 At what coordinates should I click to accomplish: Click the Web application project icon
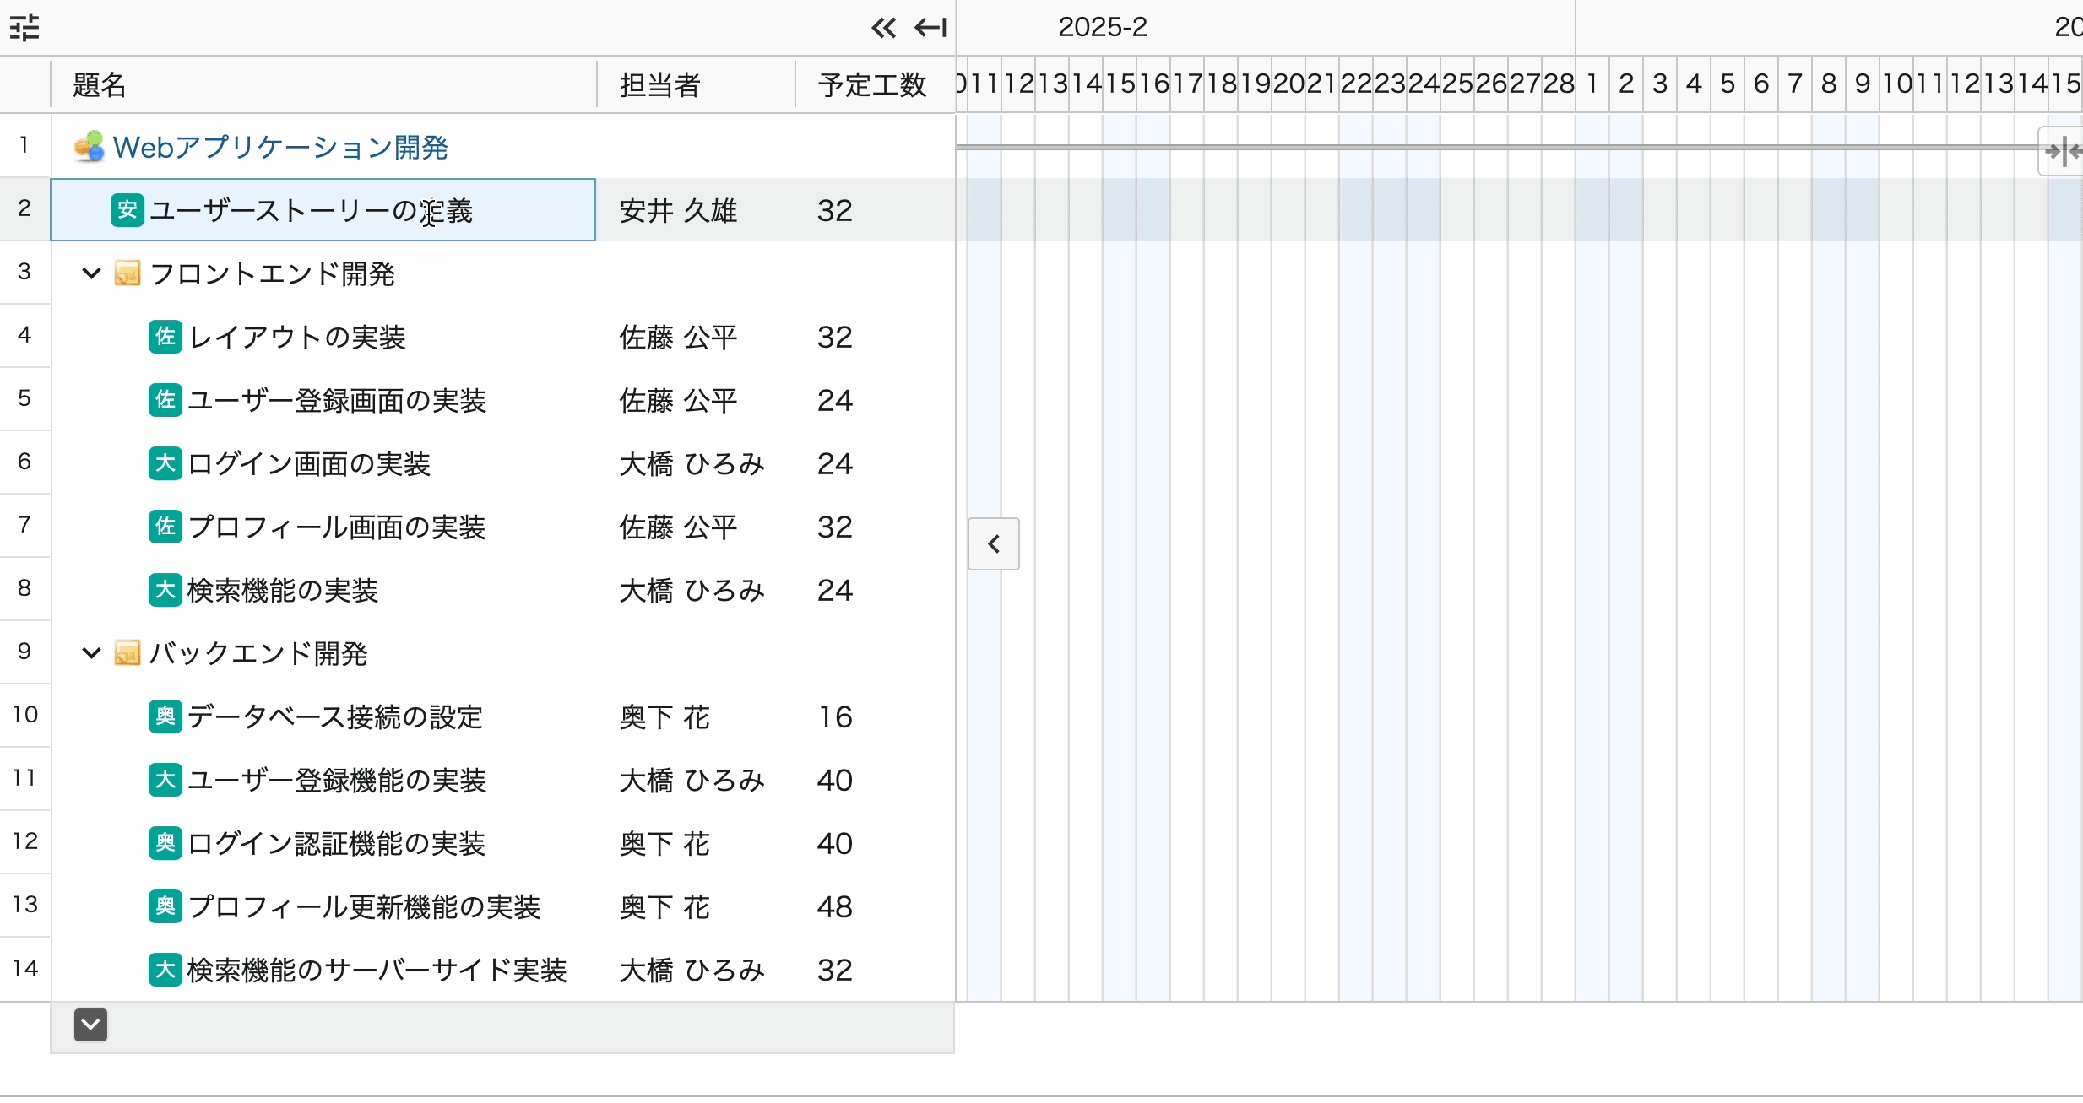point(90,147)
